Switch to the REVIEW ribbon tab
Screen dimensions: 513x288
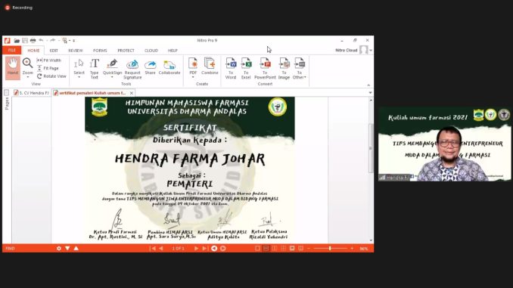[x=75, y=51]
